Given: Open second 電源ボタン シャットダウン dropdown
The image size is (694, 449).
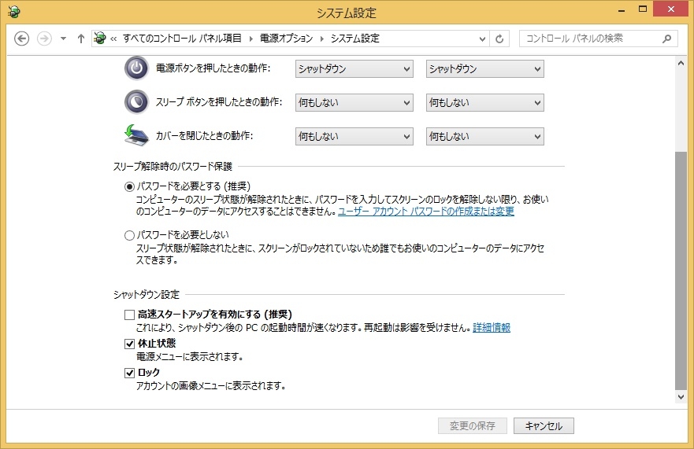Looking at the screenshot, I should (x=485, y=69).
